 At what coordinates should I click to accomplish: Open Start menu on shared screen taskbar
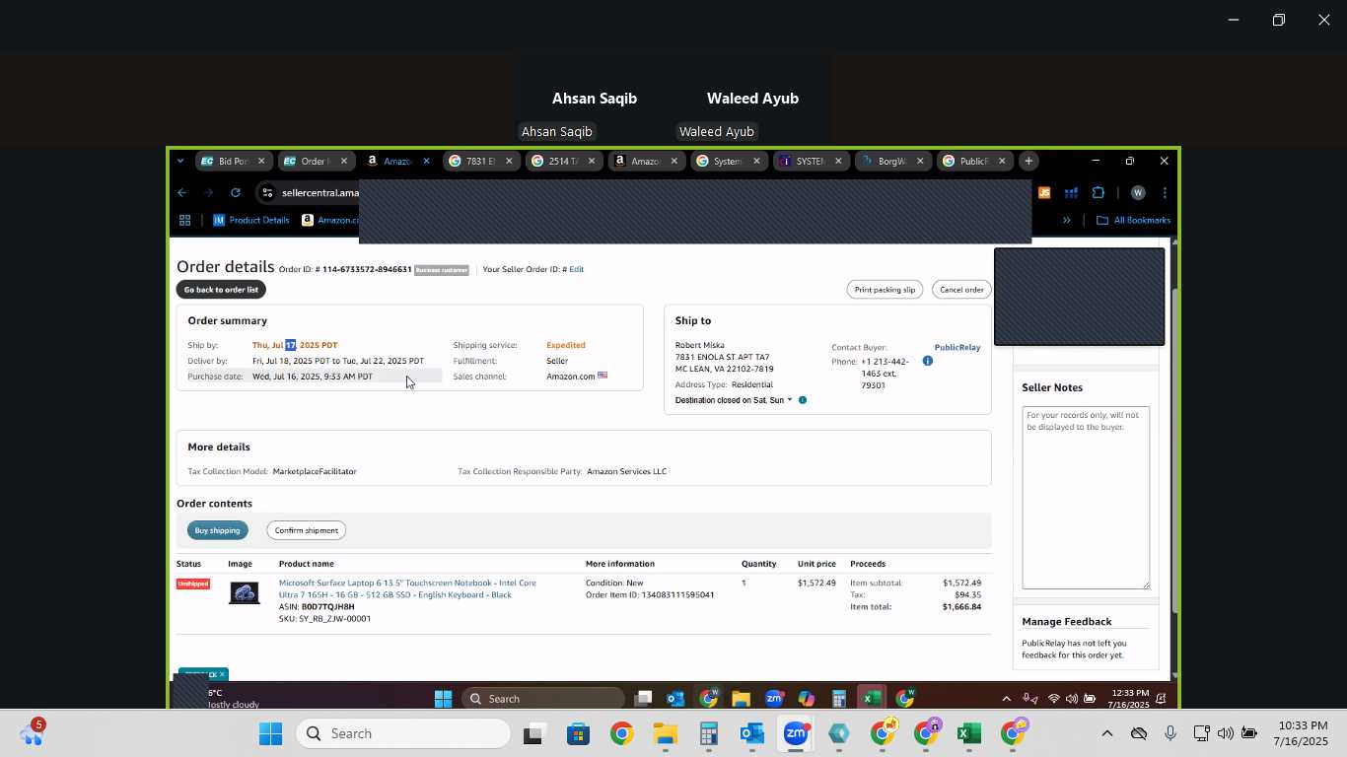pyautogui.click(x=444, y=699)
